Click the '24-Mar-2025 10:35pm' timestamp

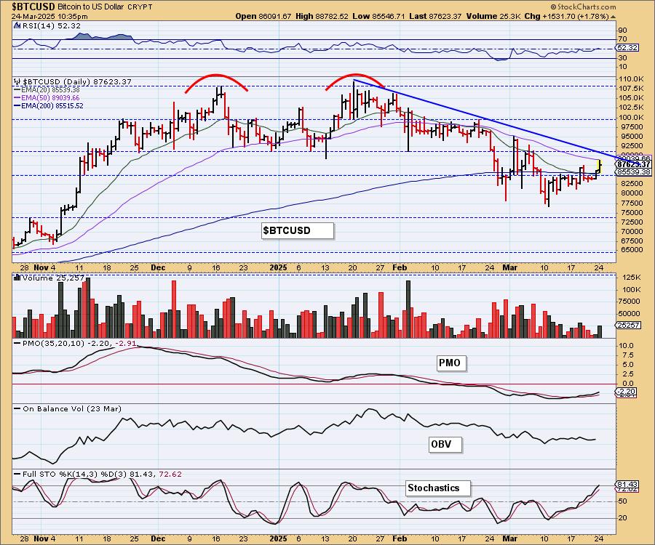[49, 16]
